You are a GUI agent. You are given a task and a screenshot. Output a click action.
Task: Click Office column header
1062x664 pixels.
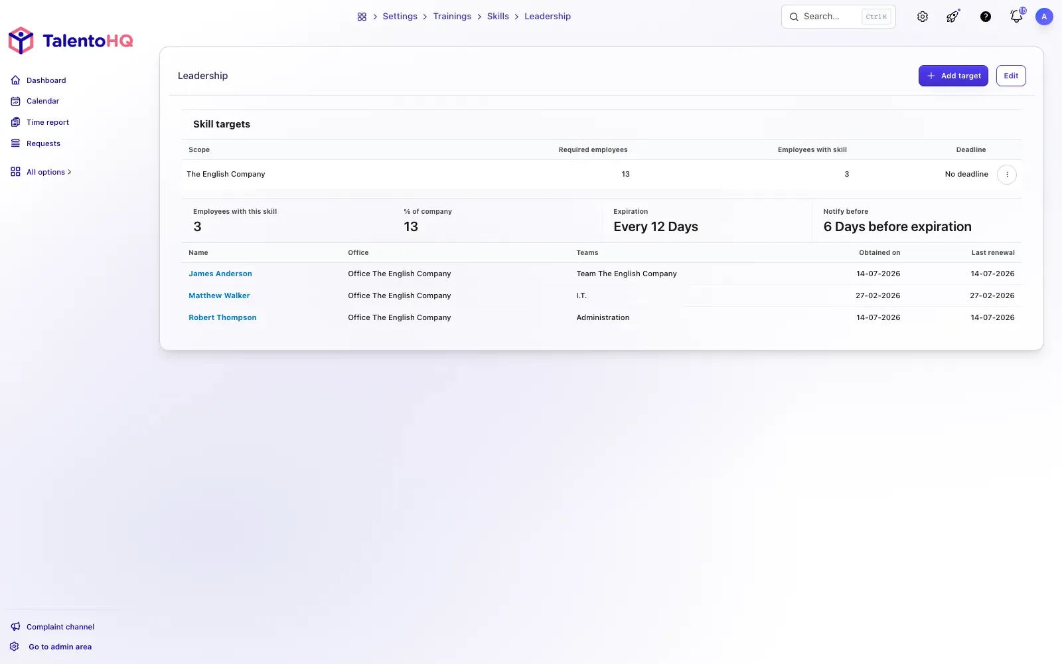[358, 252]
